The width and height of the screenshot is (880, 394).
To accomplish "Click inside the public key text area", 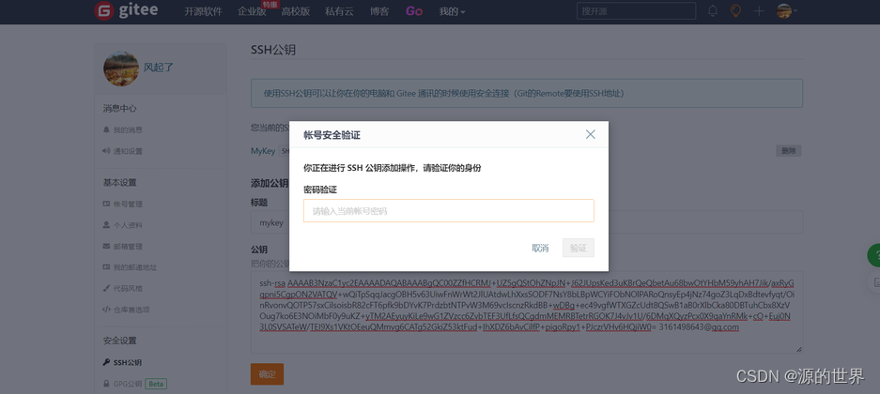I will [527, 312].
